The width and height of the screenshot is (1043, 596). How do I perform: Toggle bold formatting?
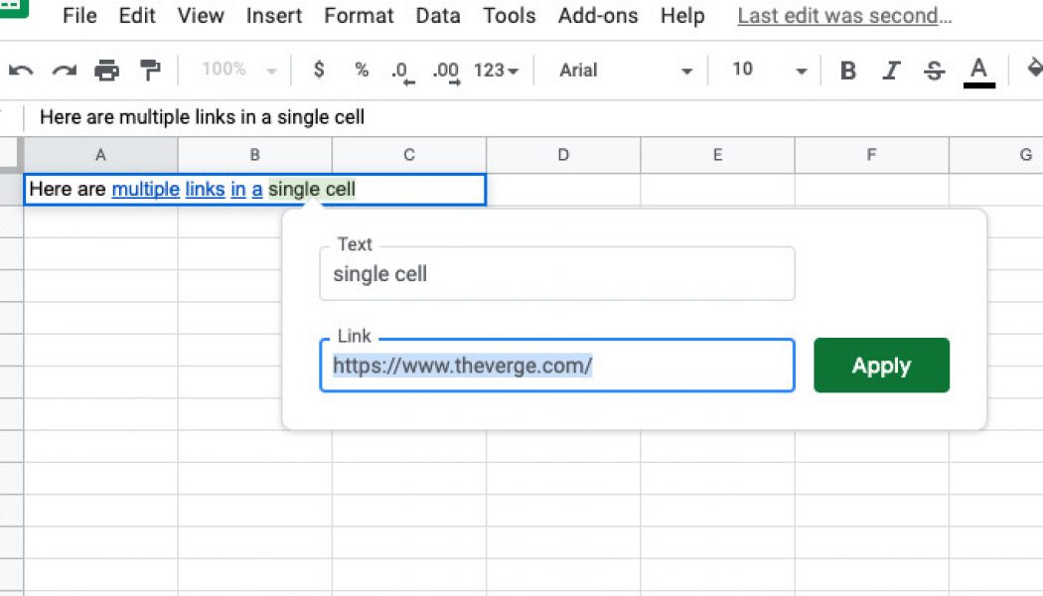click(x=847, y=70)
